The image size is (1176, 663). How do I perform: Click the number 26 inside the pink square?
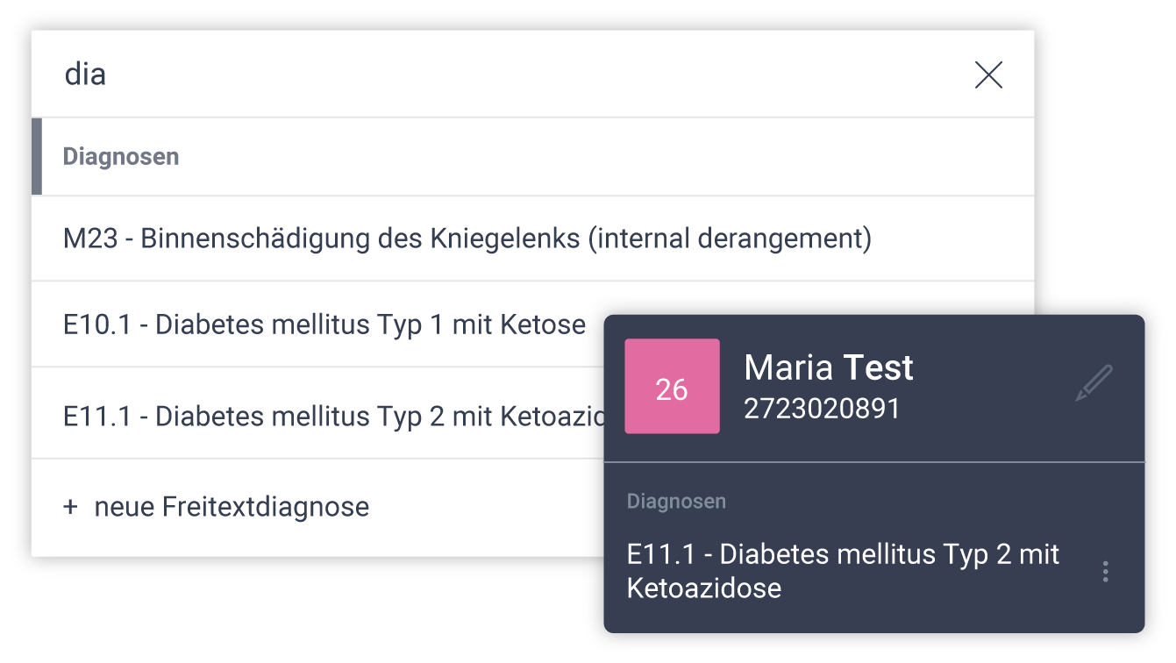672,389
